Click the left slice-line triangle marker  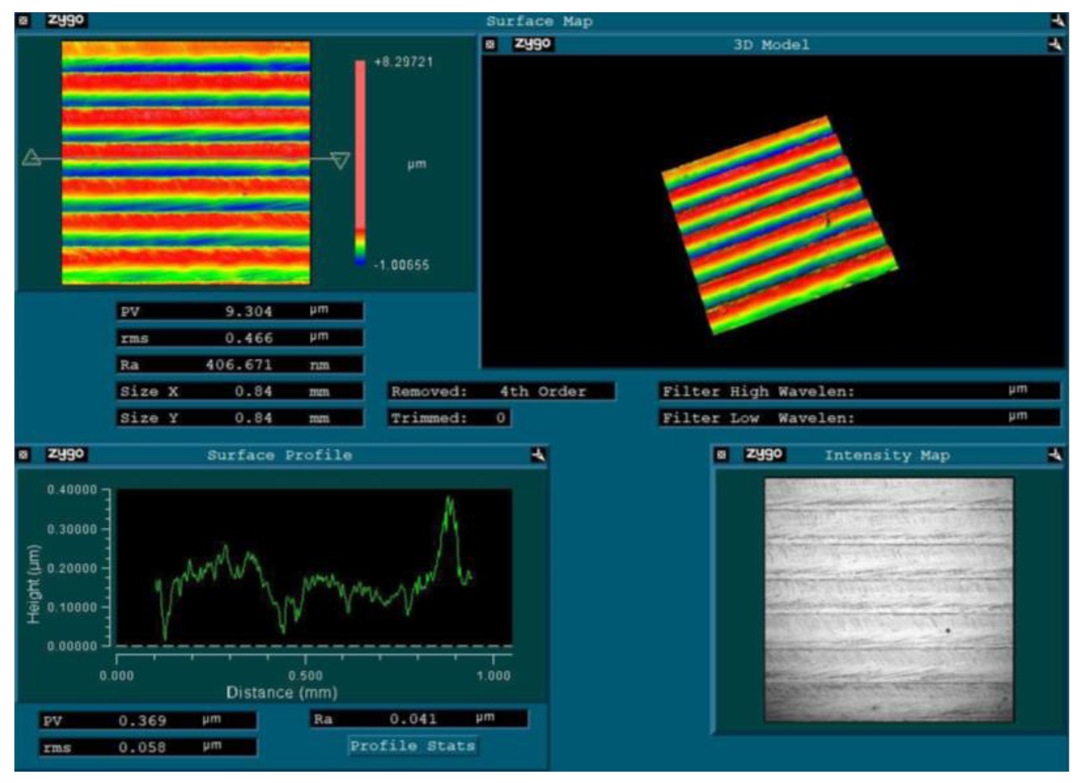[31, 158]
